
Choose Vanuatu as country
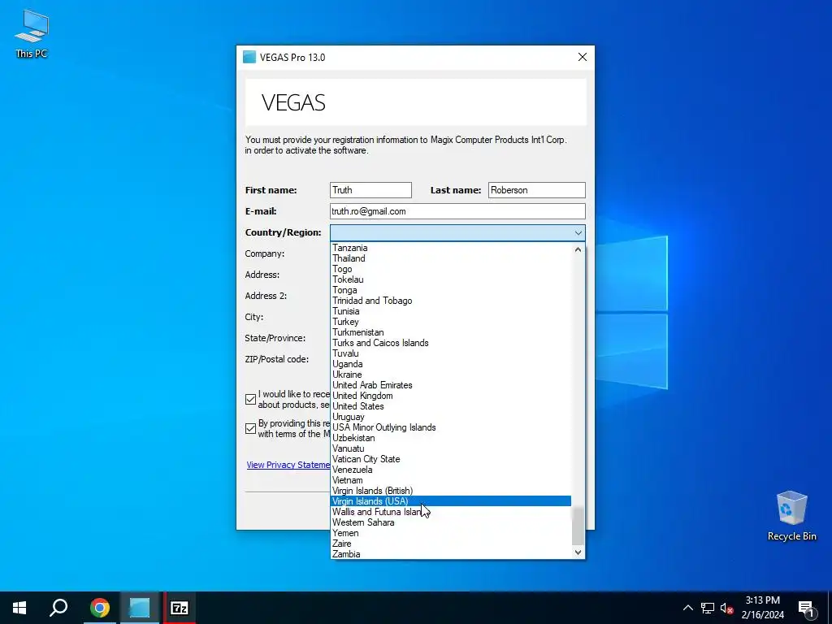[451, 448]
